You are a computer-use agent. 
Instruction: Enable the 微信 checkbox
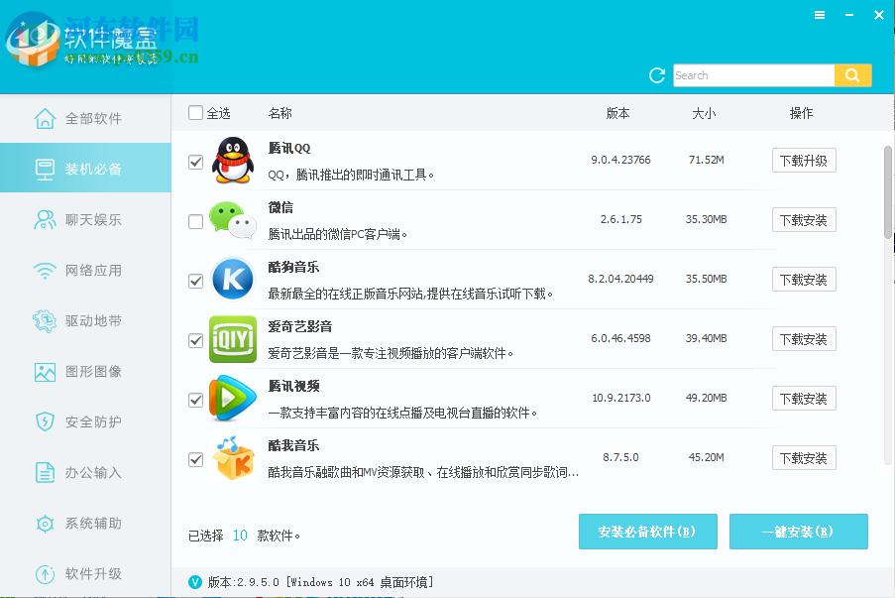[x=195, y=221]
